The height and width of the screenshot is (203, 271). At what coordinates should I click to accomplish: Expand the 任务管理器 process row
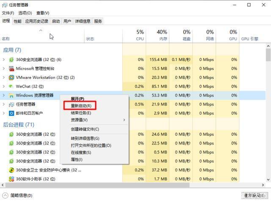point(4,104)
